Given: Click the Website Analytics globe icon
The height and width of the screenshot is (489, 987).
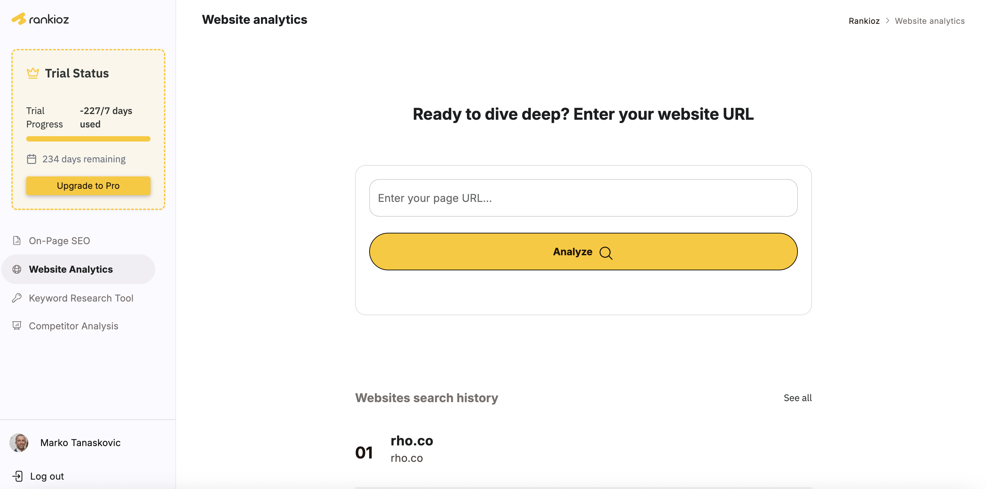Looking at the screenshot, I should [17, 269].
